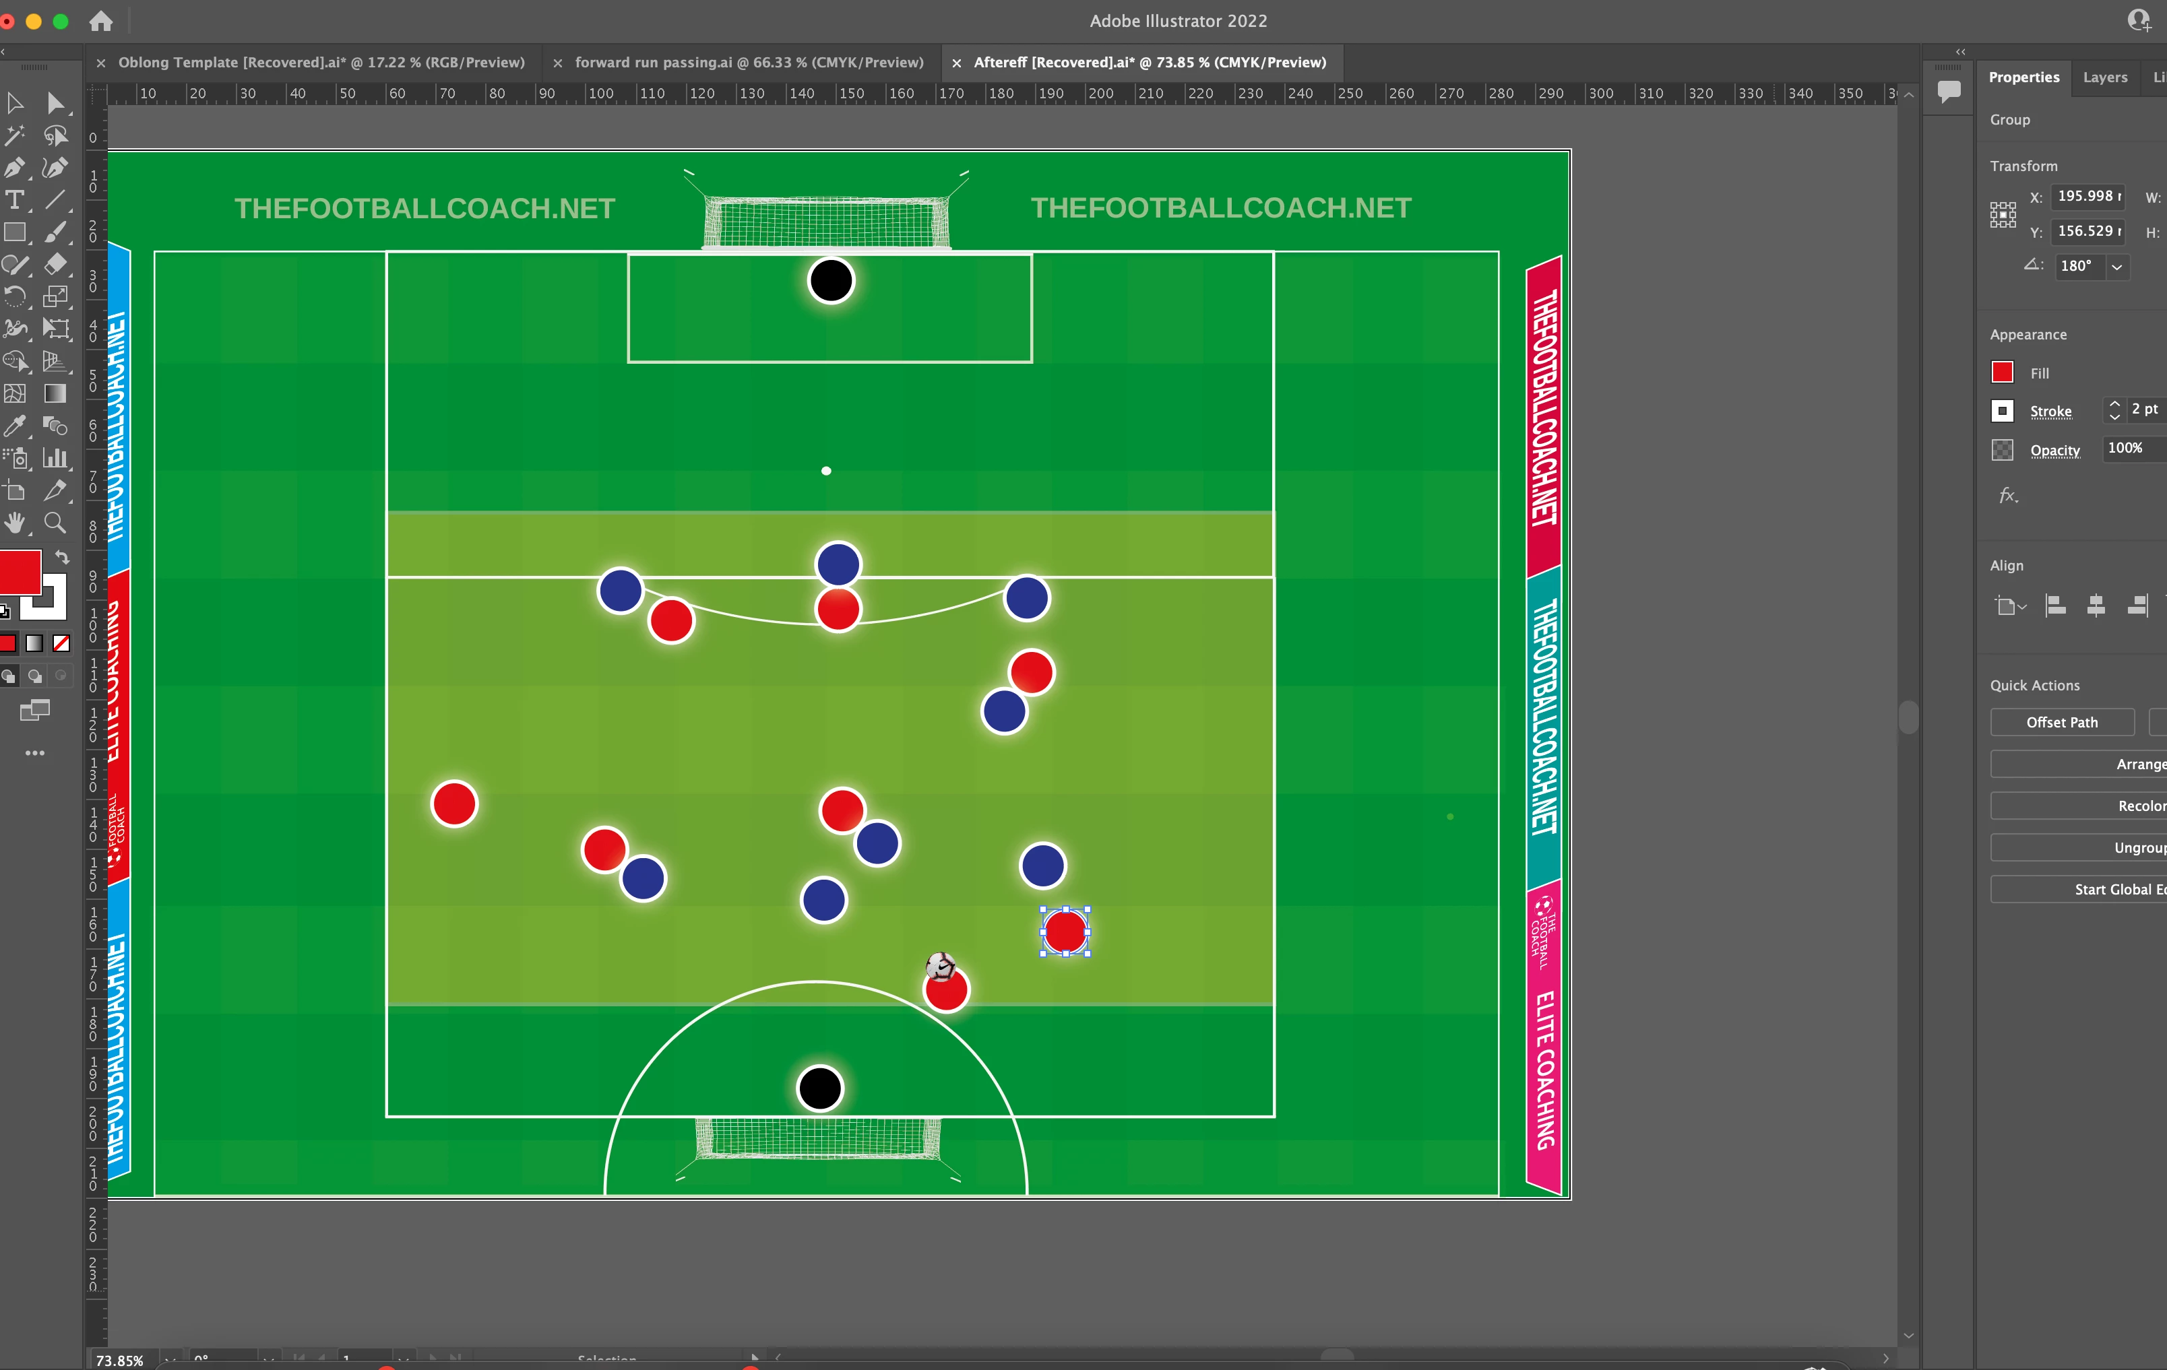2167x1370 pixels.
Task: Select the Type tool
Action: tap(14, 201)
